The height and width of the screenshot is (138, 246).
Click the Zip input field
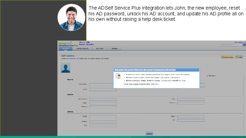coord(191,120)
